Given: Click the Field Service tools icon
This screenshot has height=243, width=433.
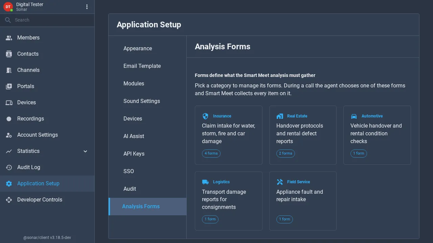Looking at the screenshot, I should click(x=280, y=182).
